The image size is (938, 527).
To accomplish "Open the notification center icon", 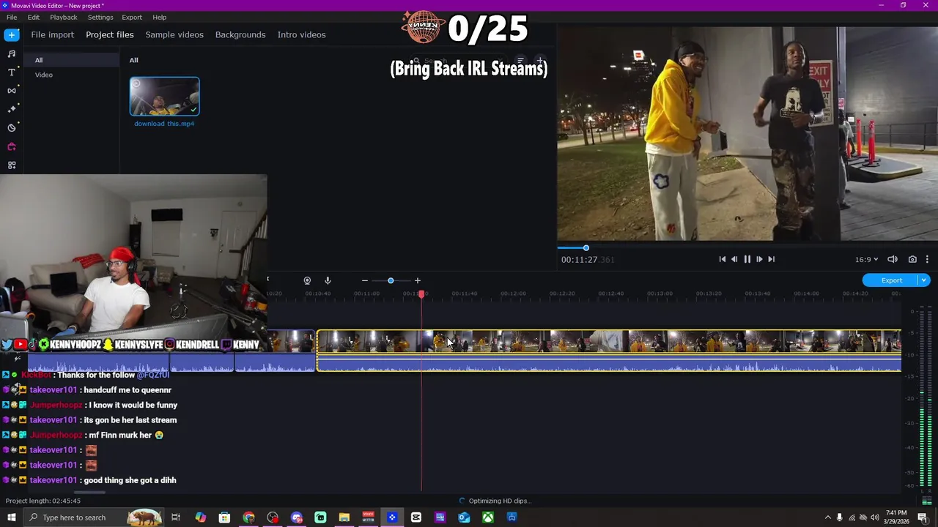I will click(923, 517).
